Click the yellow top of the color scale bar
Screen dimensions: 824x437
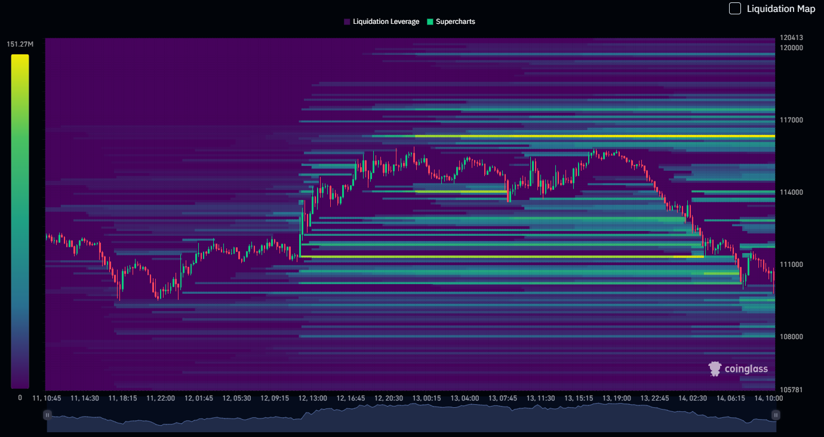coord(20,60)
